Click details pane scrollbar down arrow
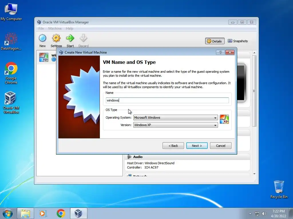This screenshot has height=219, width=293. pyautogui.click(x=254, y=174)
